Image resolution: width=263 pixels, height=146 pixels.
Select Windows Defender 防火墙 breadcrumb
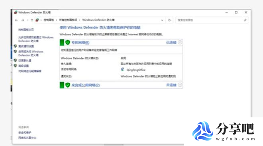pos(98,20)
